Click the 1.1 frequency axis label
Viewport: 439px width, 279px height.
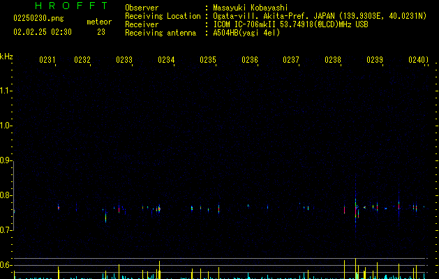tap(6, 91)
